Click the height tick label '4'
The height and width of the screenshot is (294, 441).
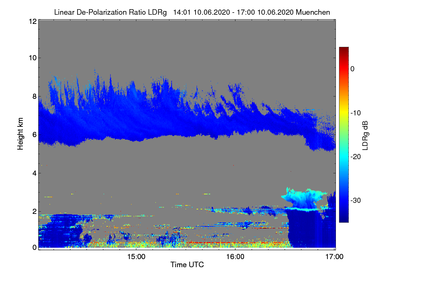point(34,173)
